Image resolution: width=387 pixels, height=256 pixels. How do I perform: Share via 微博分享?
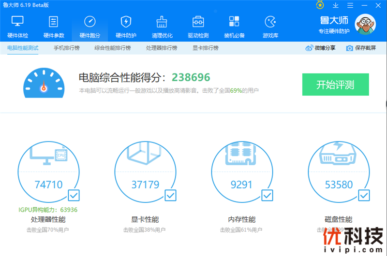[320, 48]
